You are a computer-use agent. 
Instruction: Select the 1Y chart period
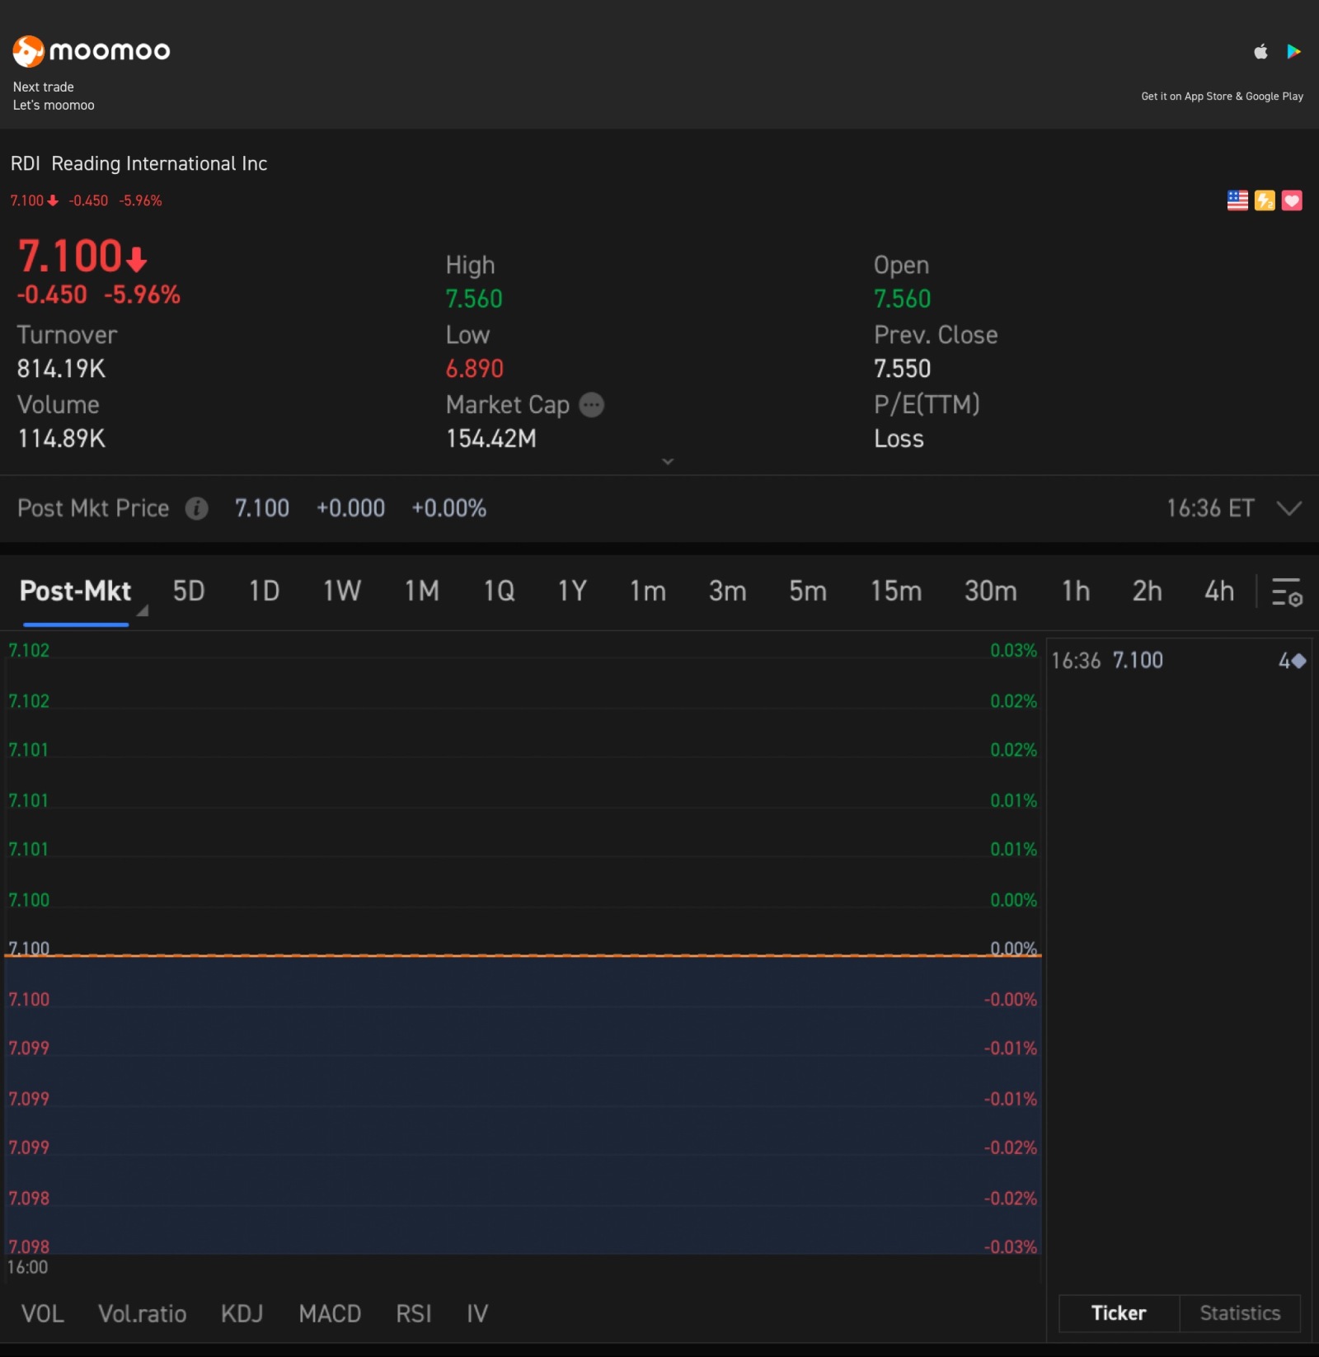tap(572, 591)
